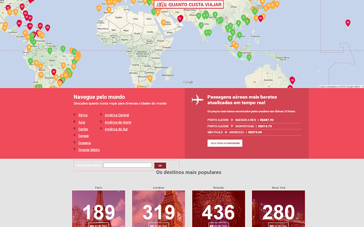Select the isolated red pin in Pacific Ocean
The width and height of the screenshot is (364, 227).
[x=348, y=22]
